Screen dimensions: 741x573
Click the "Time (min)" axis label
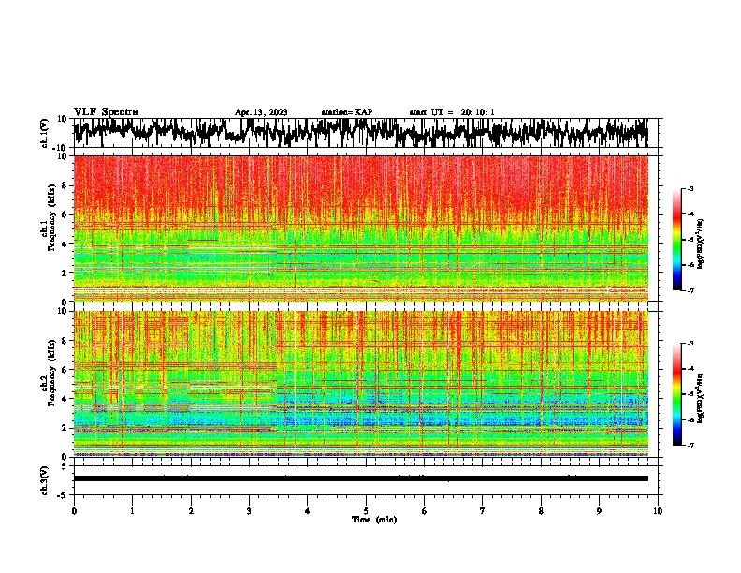tap(374, 520)
